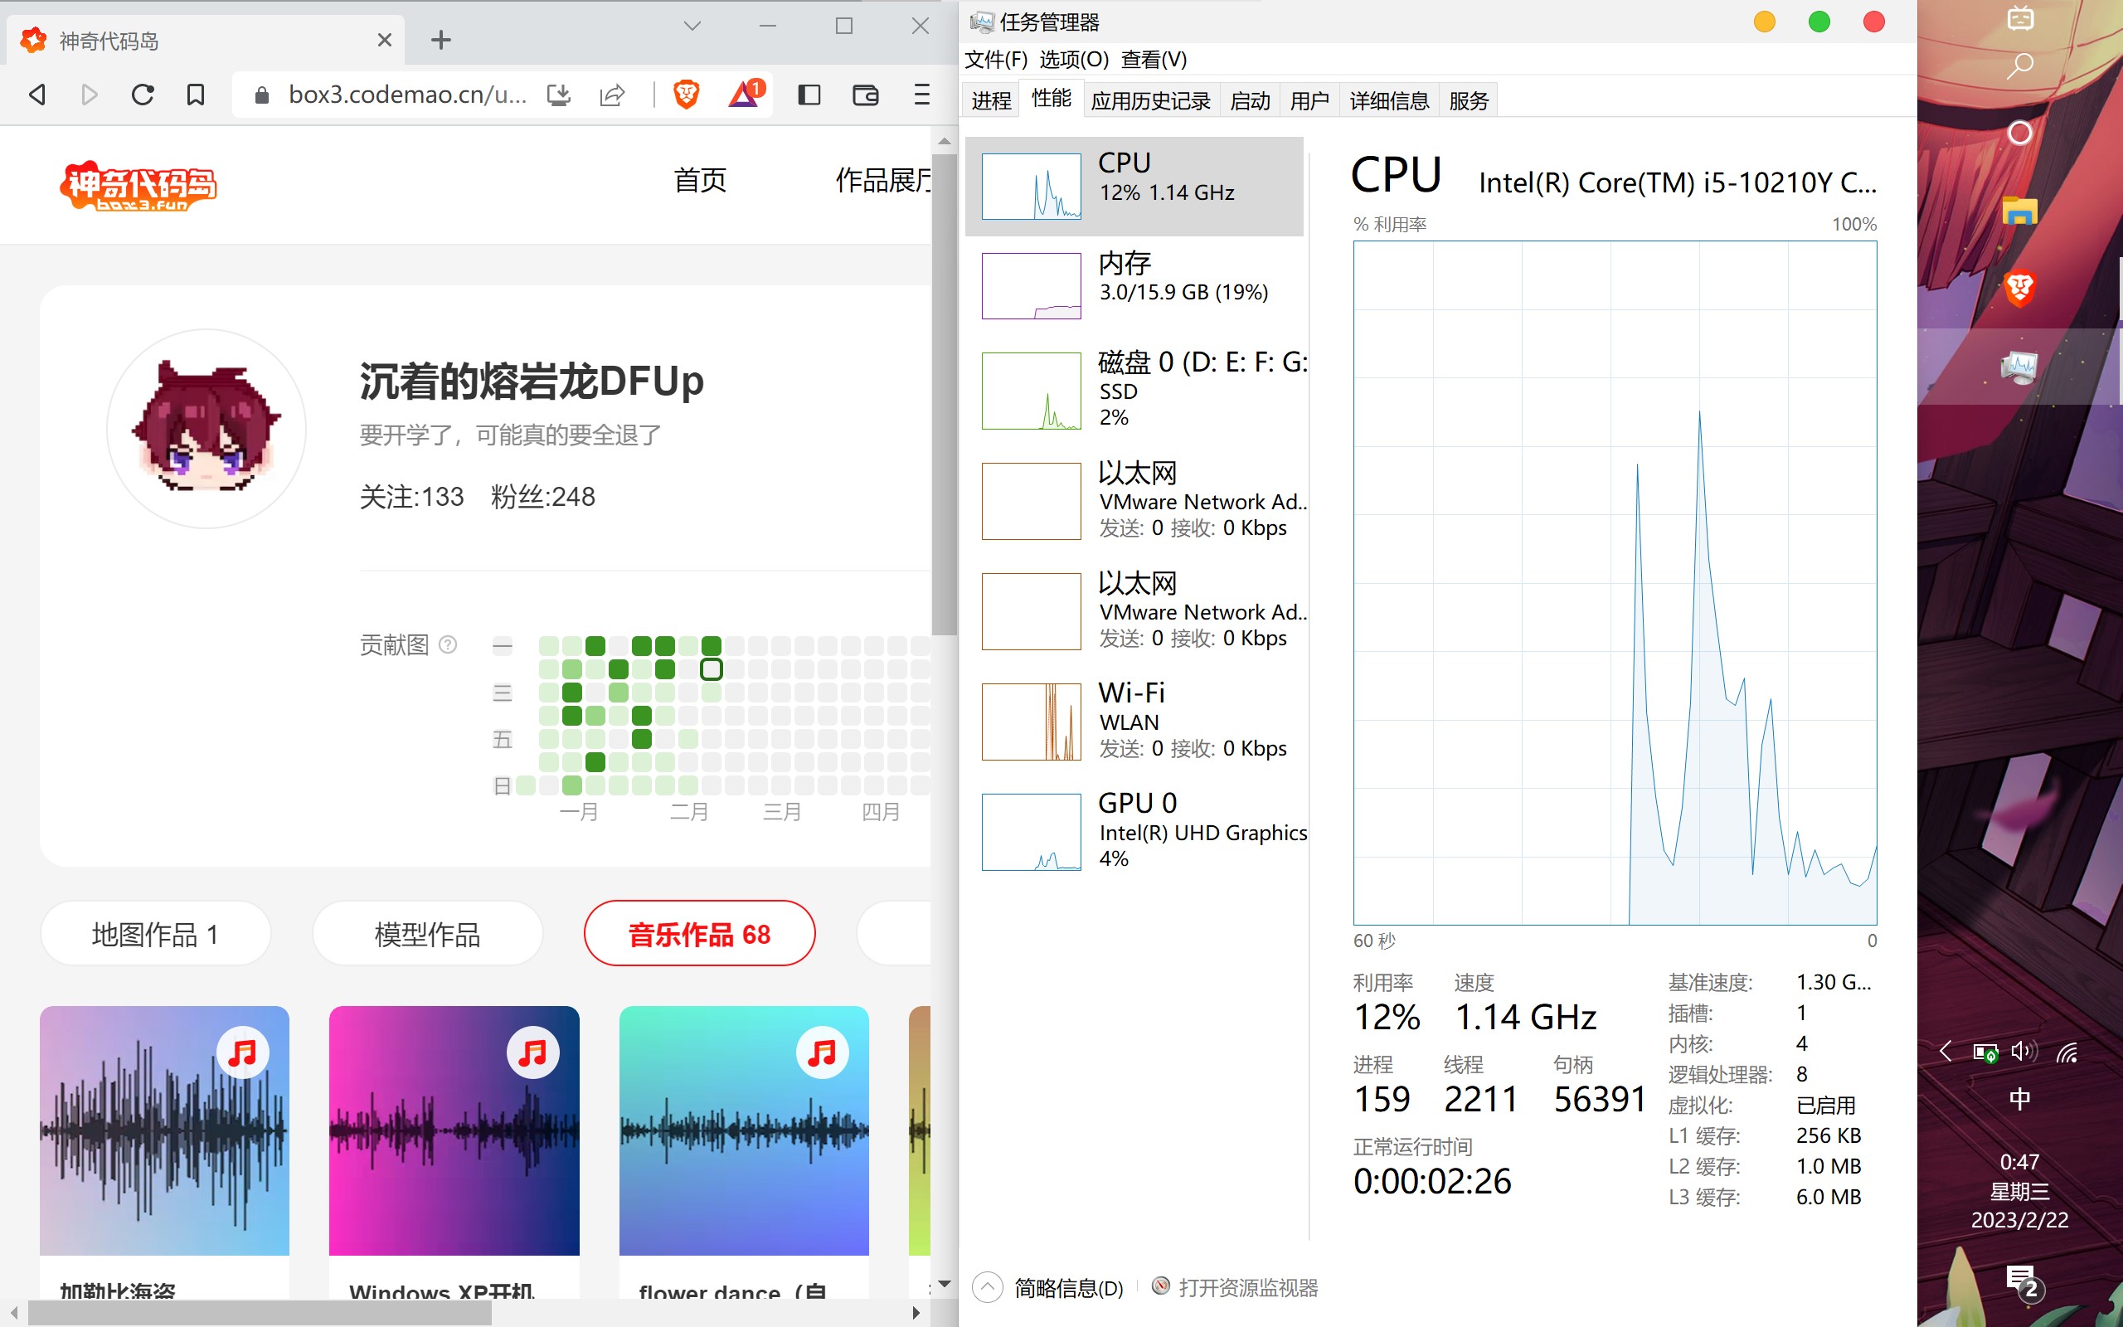
Task: Open the Brave Shields lion icon
Action: (686, 95)
